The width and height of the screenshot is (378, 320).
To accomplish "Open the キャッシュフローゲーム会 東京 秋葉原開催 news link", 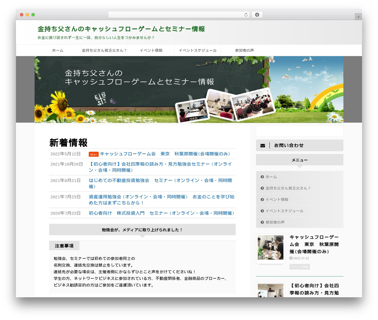I will tap(165, 154).
